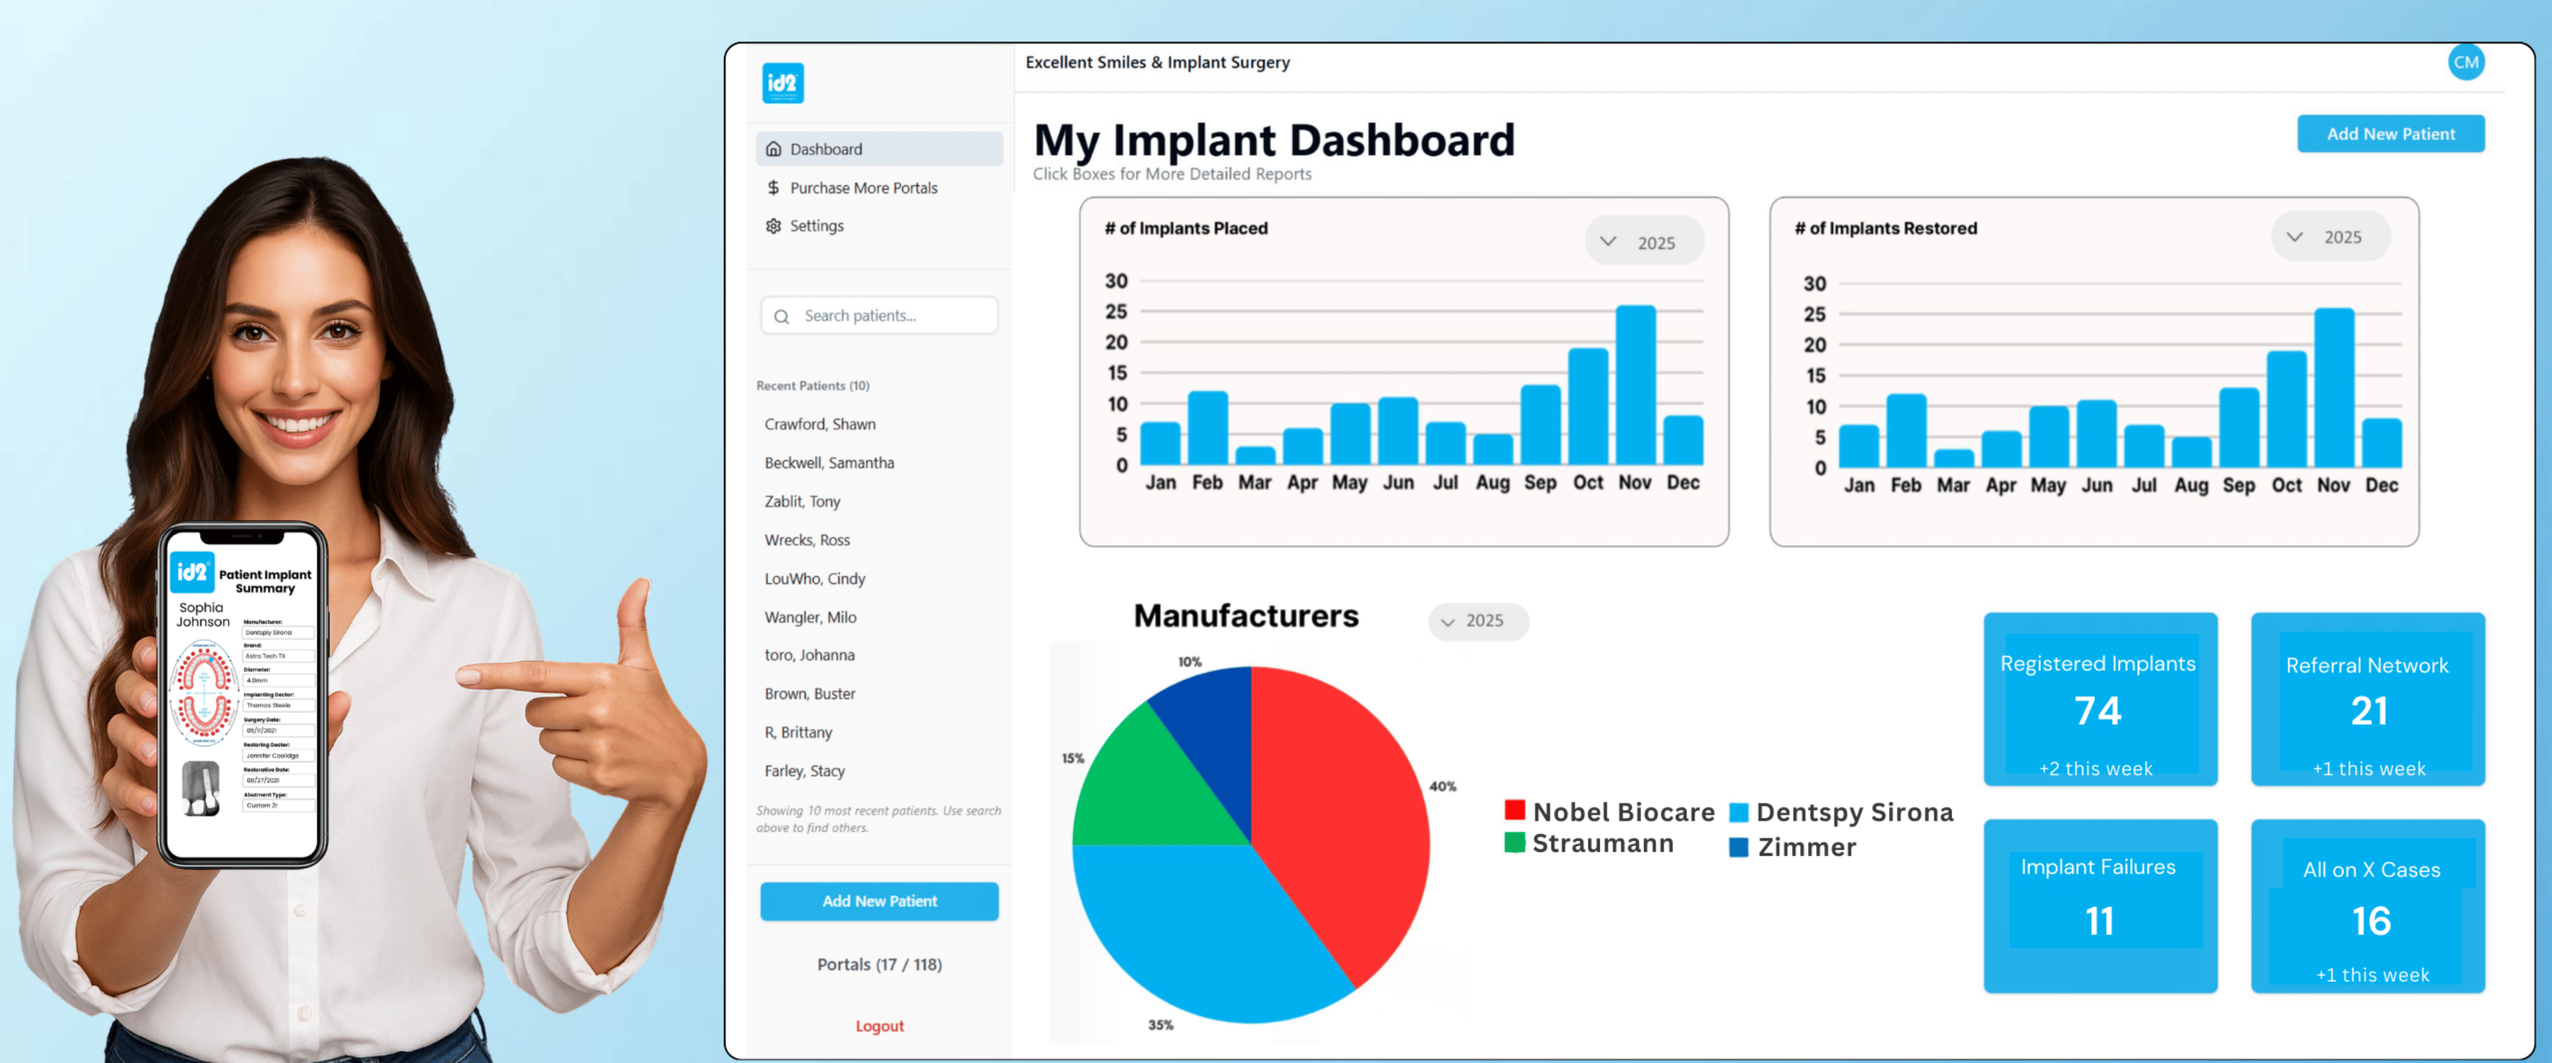Click the Settings gear icon
The height and width of the screenshot is (1063, 2552).
click(773, 226)
